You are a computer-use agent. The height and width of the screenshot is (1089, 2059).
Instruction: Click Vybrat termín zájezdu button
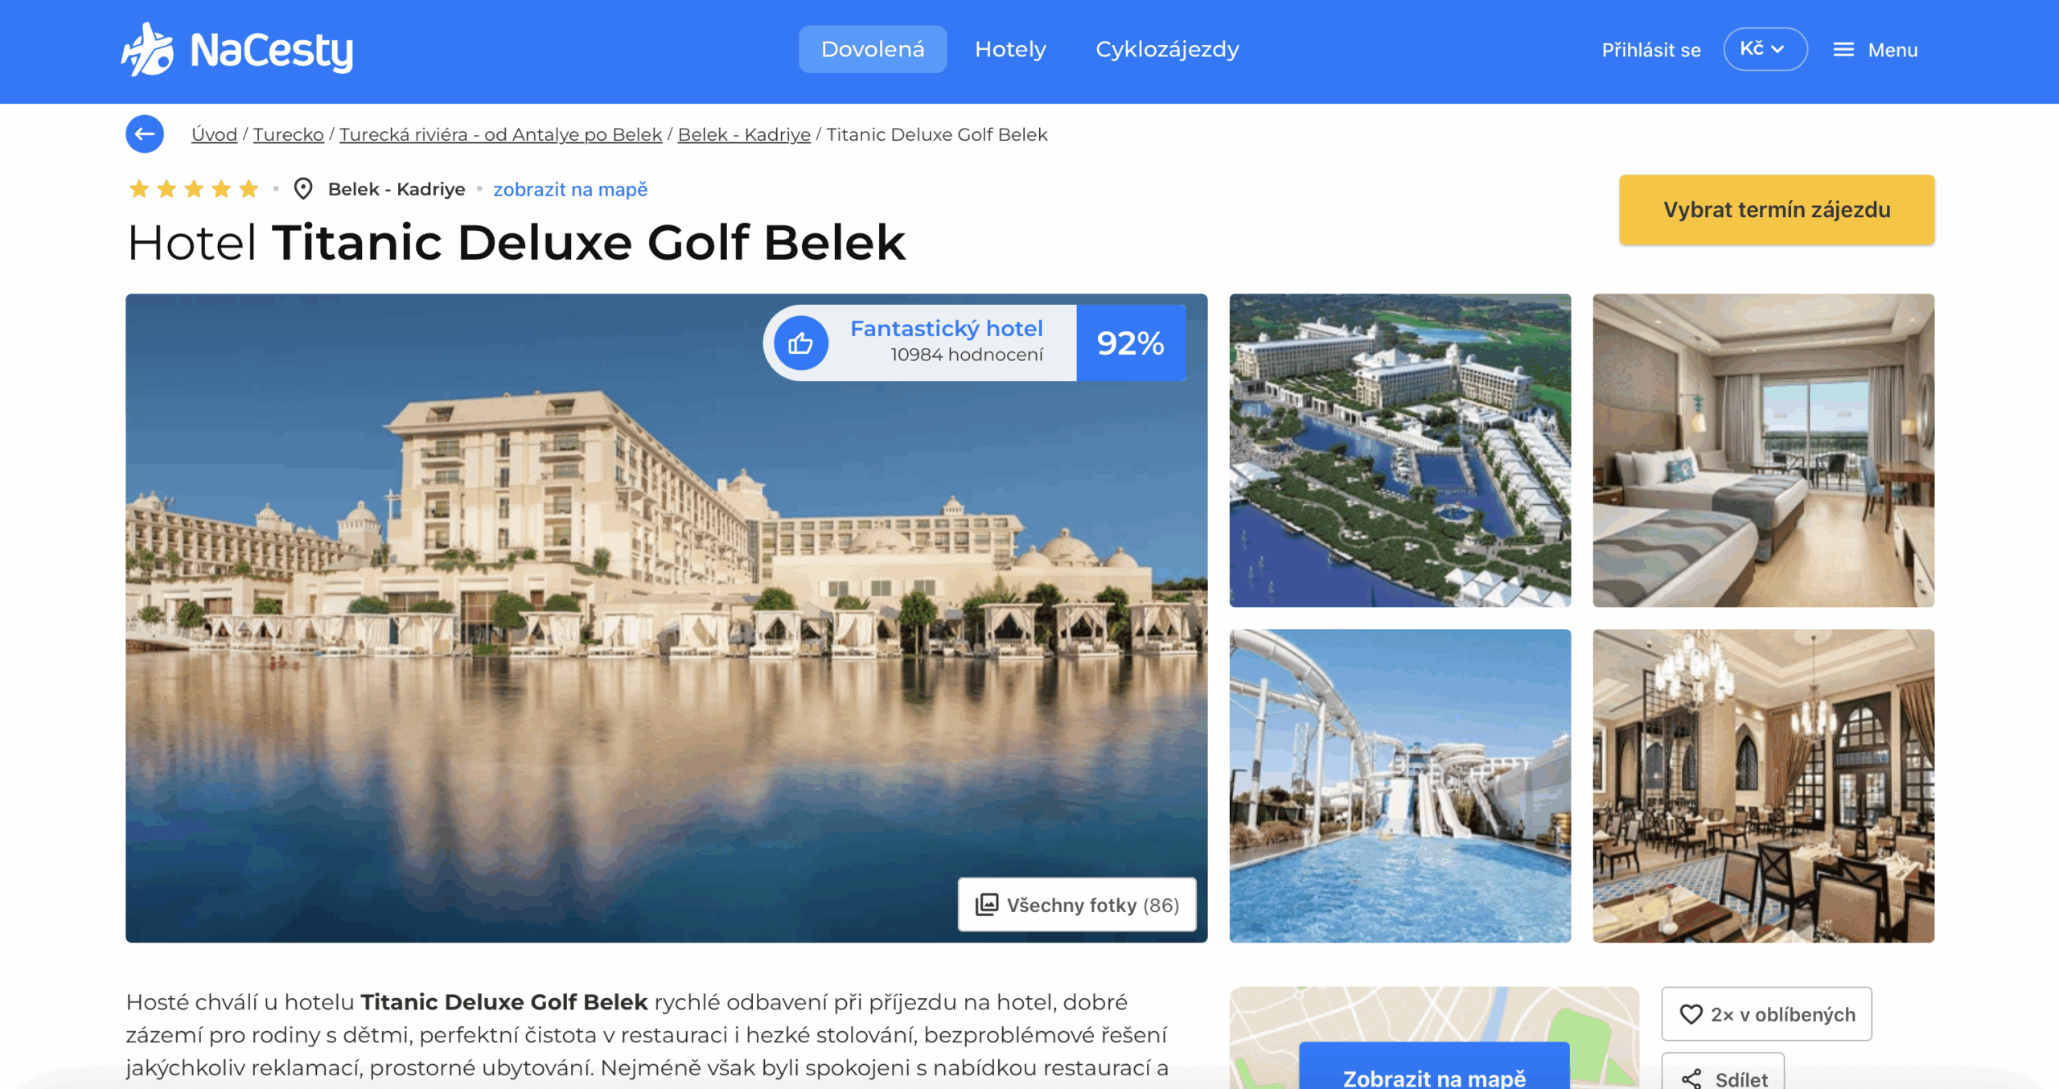tap(1777, 209)
